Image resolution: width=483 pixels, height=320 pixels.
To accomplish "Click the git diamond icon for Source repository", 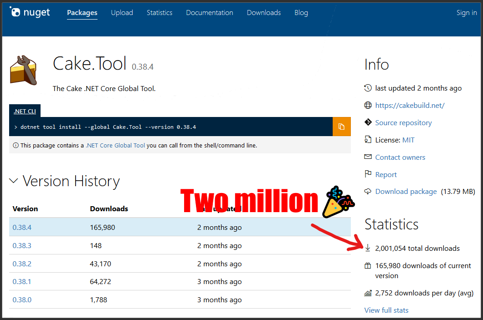I will coord(368,122).
